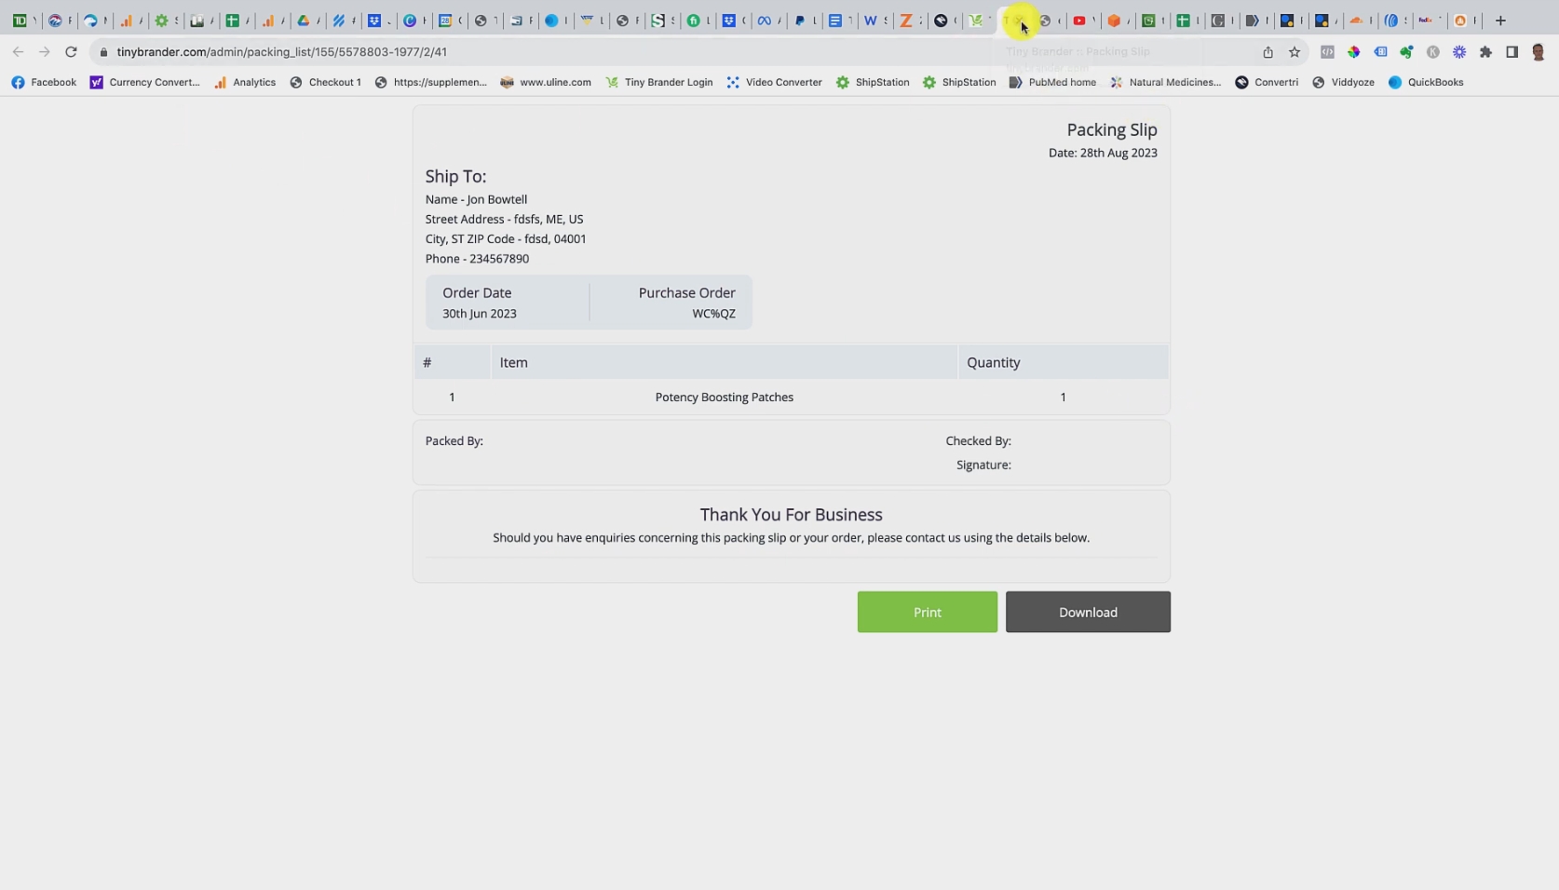The image size is (1559, 890).
Task: Bookmark this page with the star icon
Action: tap(1295, 52)
